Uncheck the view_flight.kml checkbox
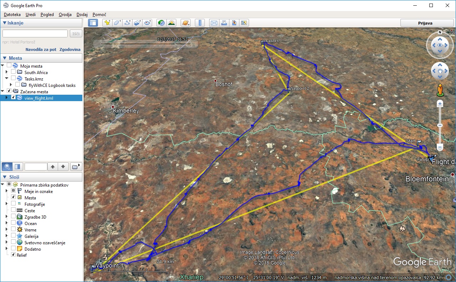456x282 pixels. click(13, 98)
